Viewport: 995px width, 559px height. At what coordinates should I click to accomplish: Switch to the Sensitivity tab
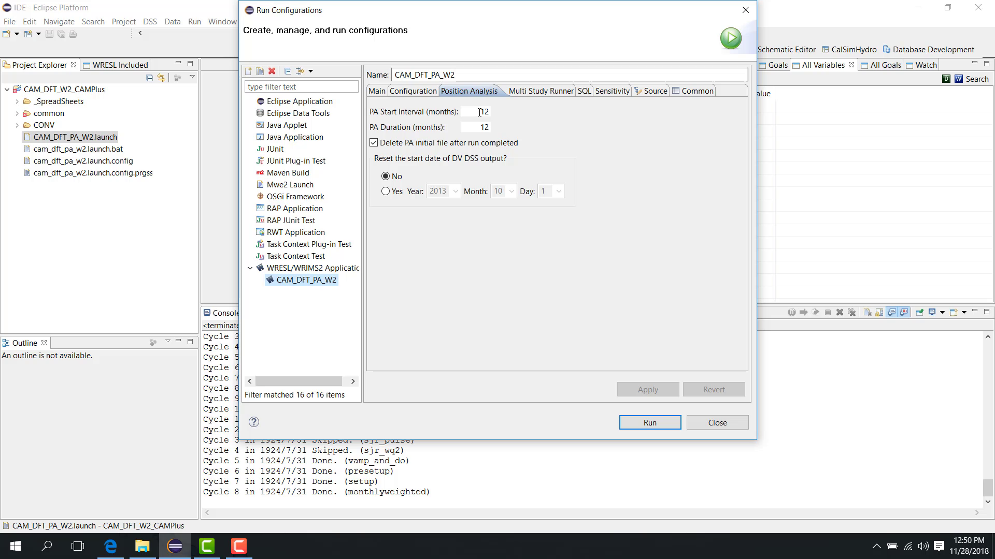[x=612, y=91]
